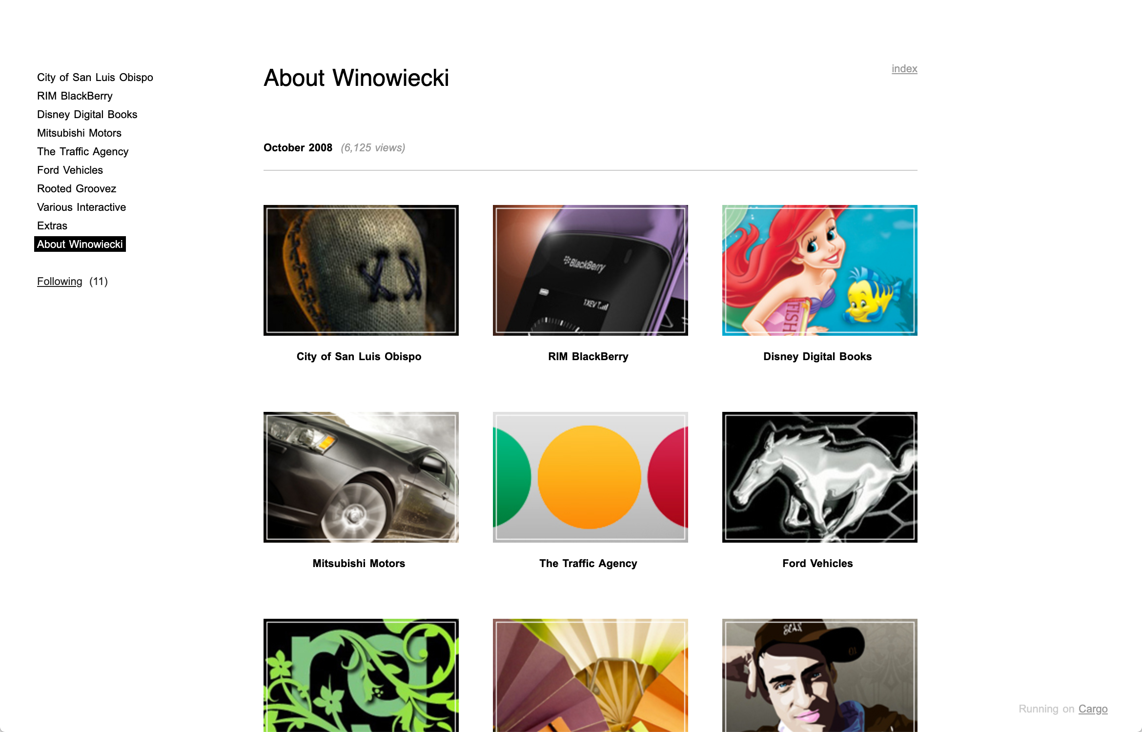Image resolution: width=1142 pixels, height=732 pixels.
Task: Open the Following link in sidebar
Action: tap(60, 282)
